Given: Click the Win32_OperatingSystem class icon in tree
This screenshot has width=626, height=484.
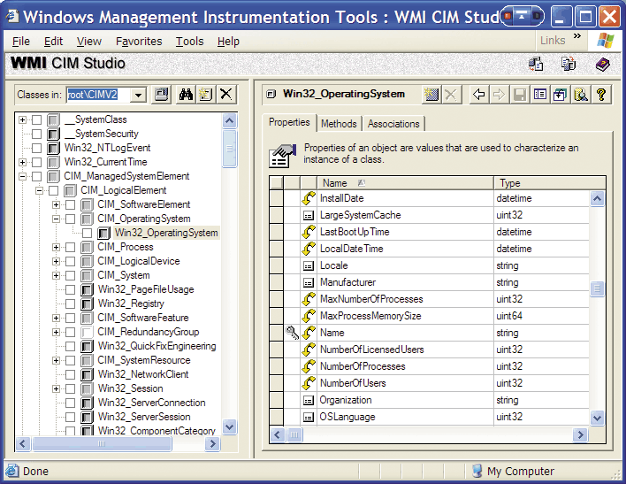Looking at the screenshot, I should [103, 233].
